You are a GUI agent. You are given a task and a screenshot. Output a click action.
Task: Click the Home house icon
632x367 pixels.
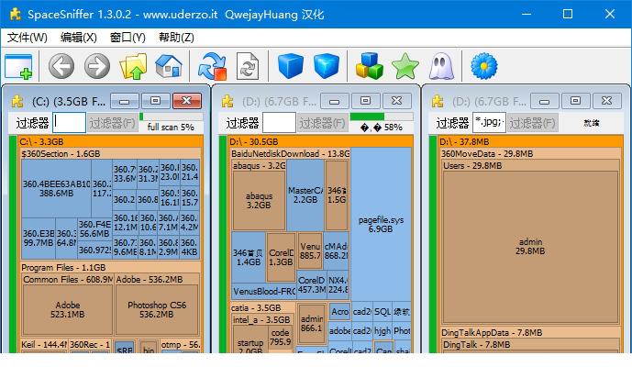tap(169, 66)
